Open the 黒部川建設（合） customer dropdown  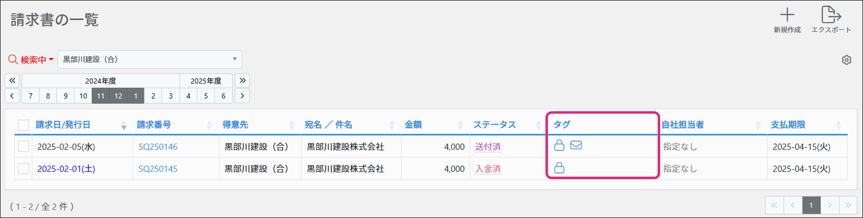pyautogui.click(x=149, y=60)
